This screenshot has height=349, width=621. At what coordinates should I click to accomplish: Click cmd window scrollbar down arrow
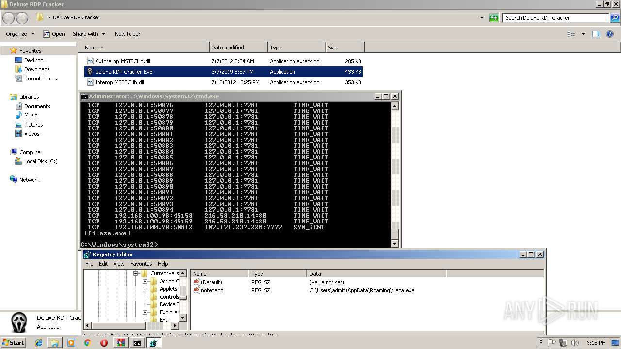pos(394,244)
